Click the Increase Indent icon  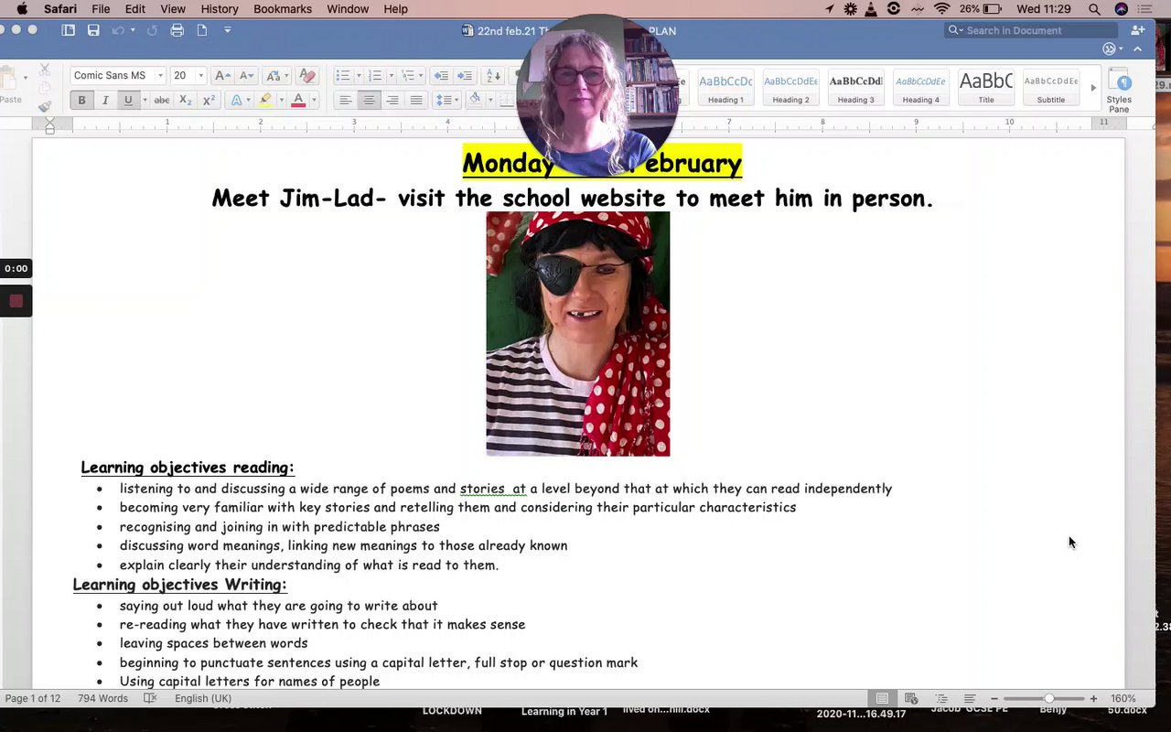pos(465,76)
